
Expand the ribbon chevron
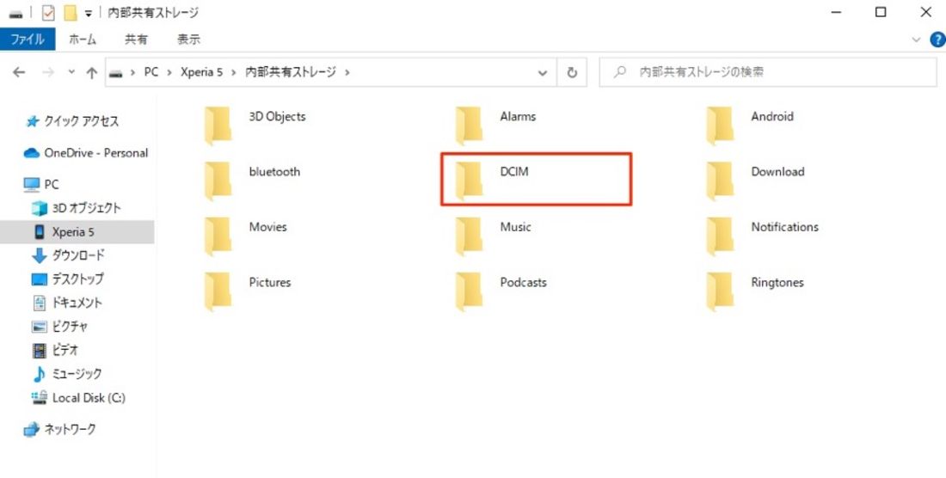click(x=917, y=40)
